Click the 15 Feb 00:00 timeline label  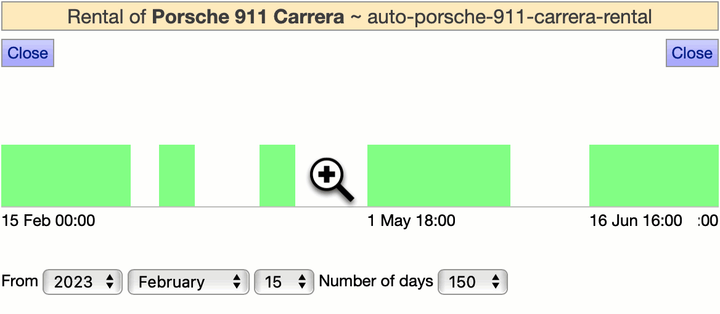pos(49,220)
